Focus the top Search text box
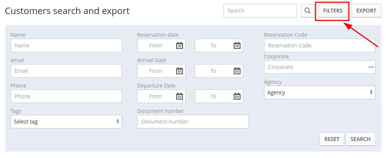386x158 pixels. click(260, 11)
